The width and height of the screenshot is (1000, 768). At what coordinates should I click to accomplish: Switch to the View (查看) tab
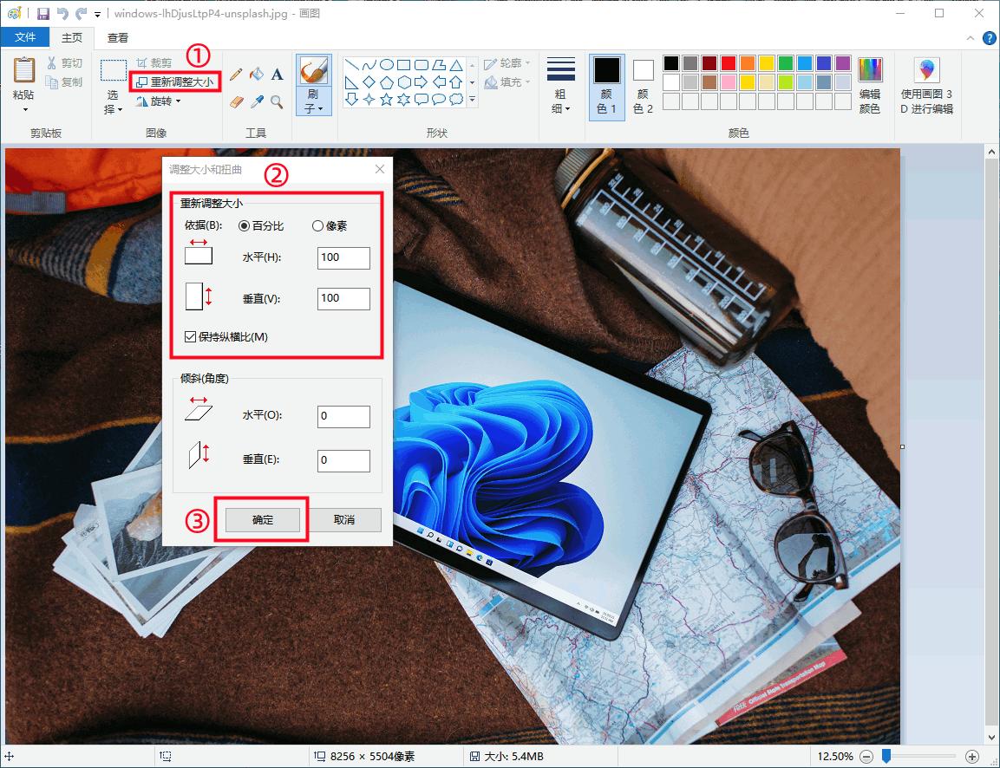[118, 37]
